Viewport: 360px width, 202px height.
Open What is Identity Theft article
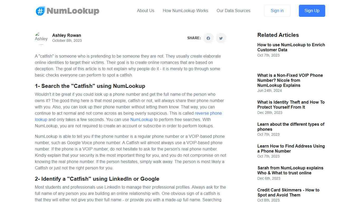[291, 105]
